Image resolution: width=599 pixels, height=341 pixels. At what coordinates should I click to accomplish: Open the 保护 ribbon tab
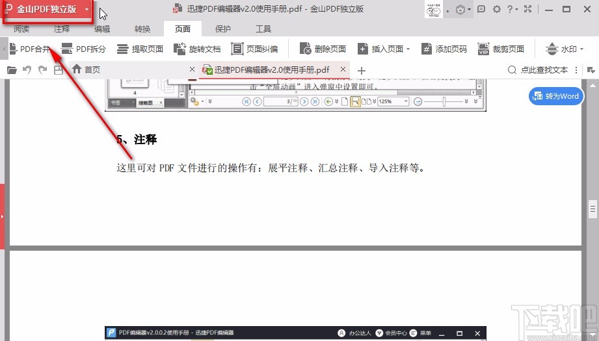tap(223, 29)
